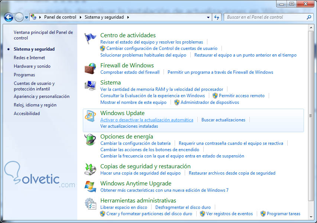Click shield icon beside Permitir acceso remoto
The height and width of the screenshot is (223, 317).
point(215,96)
